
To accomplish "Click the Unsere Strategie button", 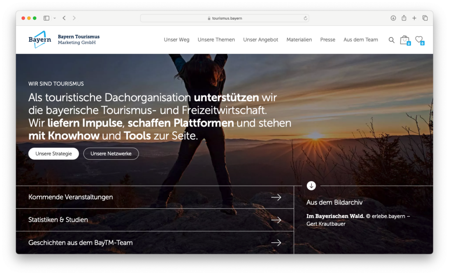I will click(x=53, y=154).
